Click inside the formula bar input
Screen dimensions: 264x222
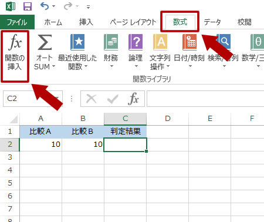[x=205, y=99]
